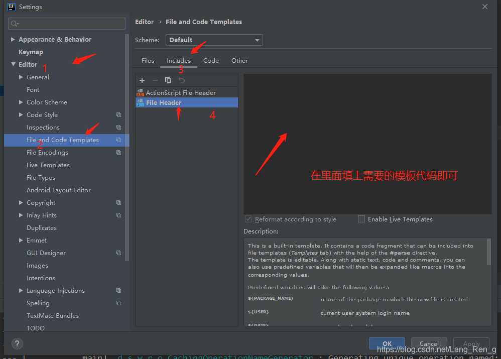Click the project-level icon beside Inlay Hints
The image size is (501, 359).
coord(119,215)
